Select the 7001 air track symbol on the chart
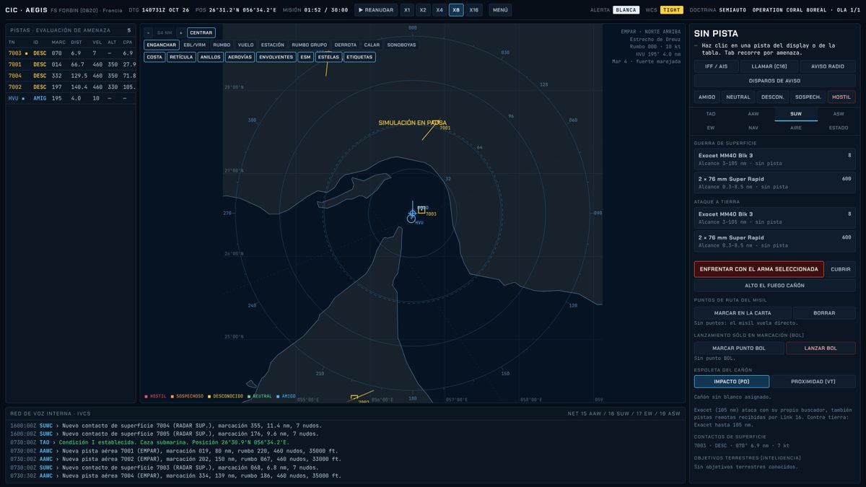The image size is (866, 487). (435, 123)
